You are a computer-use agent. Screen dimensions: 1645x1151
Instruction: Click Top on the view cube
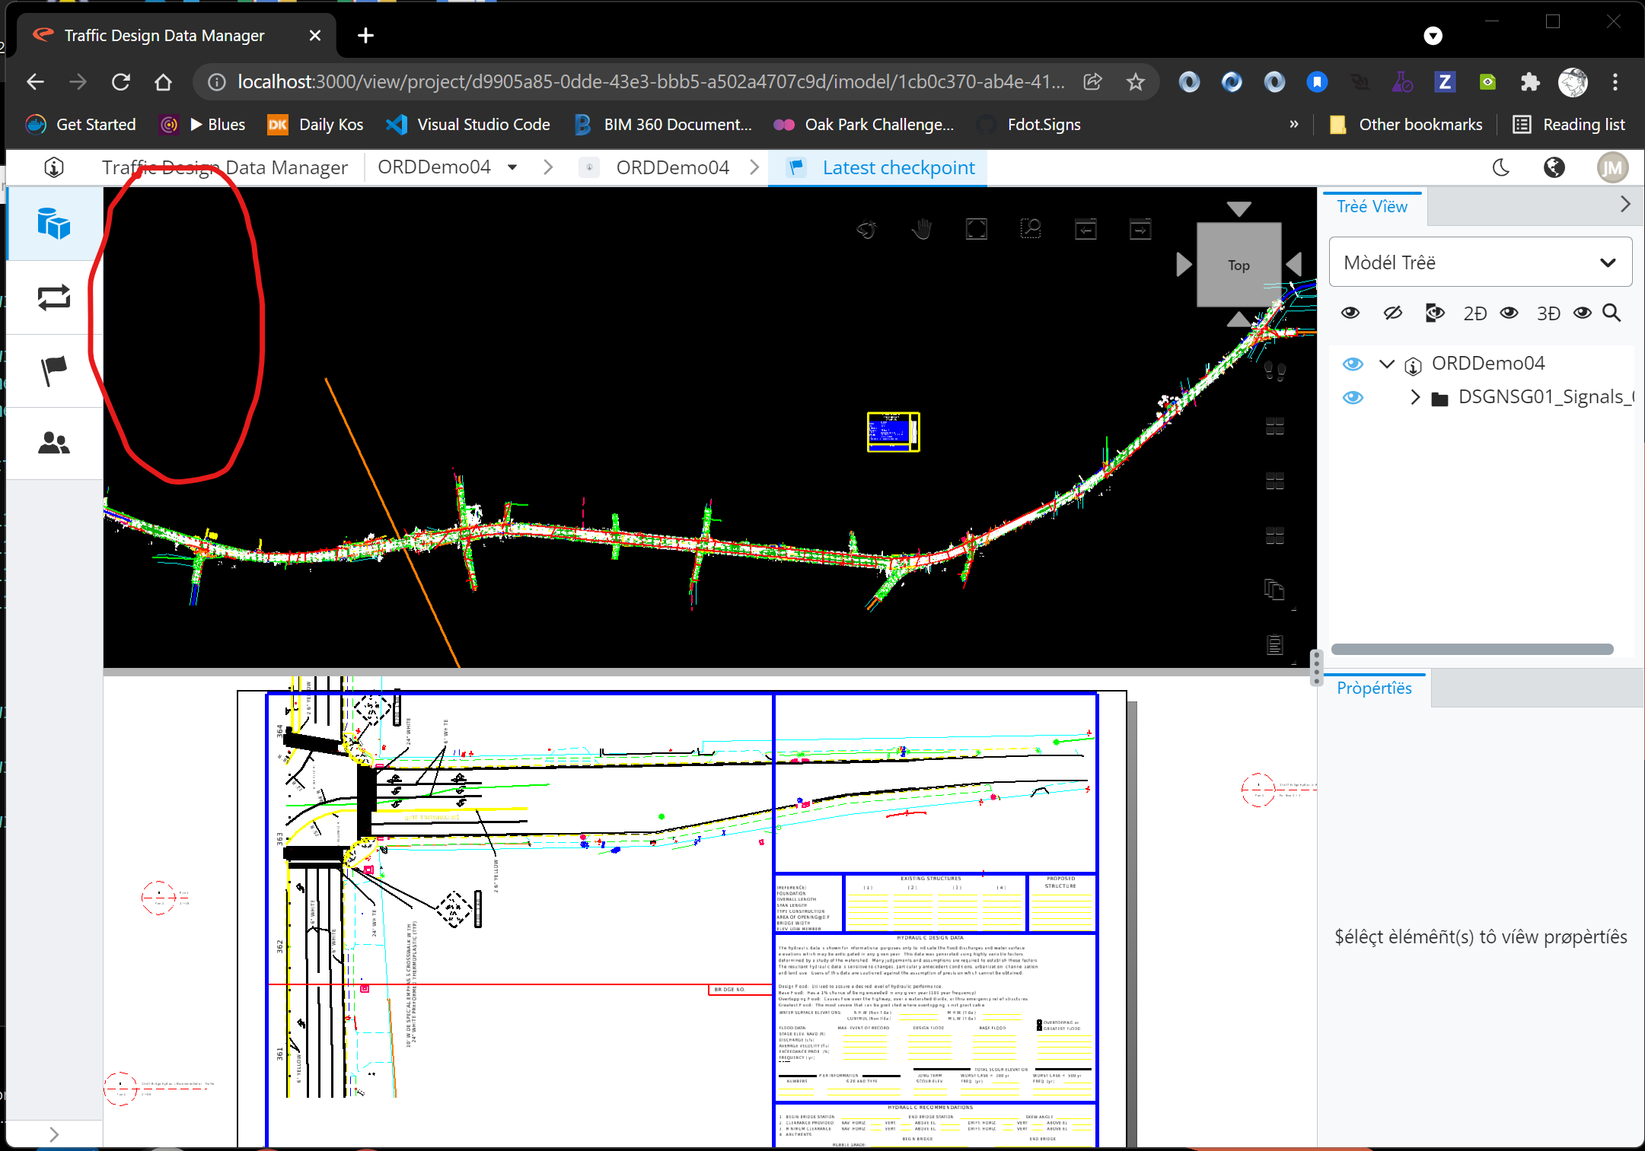[1238, 265]
